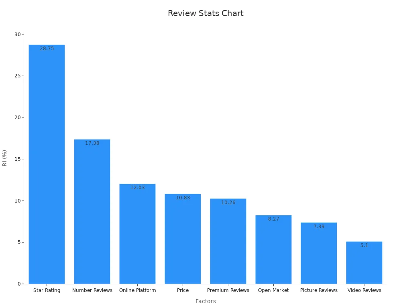Select the Open Market category label
Screen dimensions: 411x308
273,290
